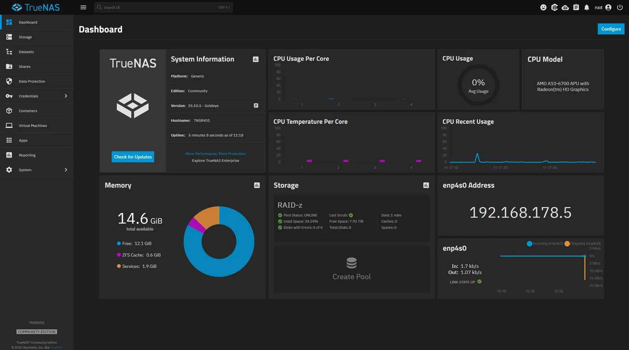The height and width of the screenshot is (350, 629).
Task: Toggle the sidebar with the hamburger menu icon
Action: tap(83, 7)
